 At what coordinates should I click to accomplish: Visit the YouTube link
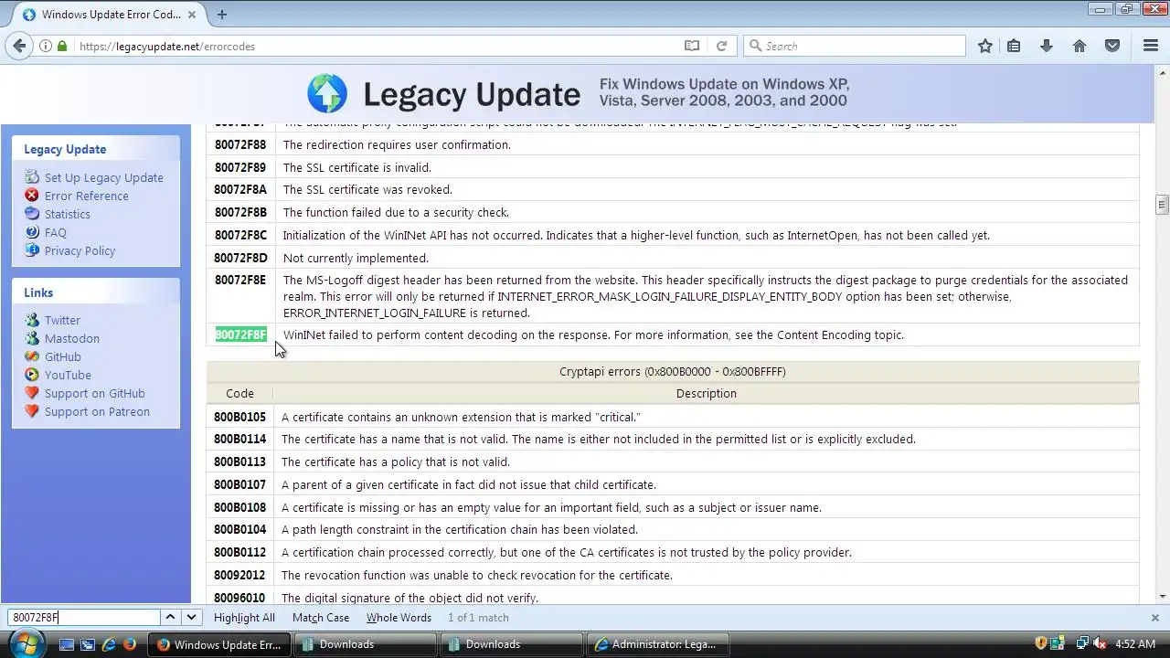(x=68, y=375)
